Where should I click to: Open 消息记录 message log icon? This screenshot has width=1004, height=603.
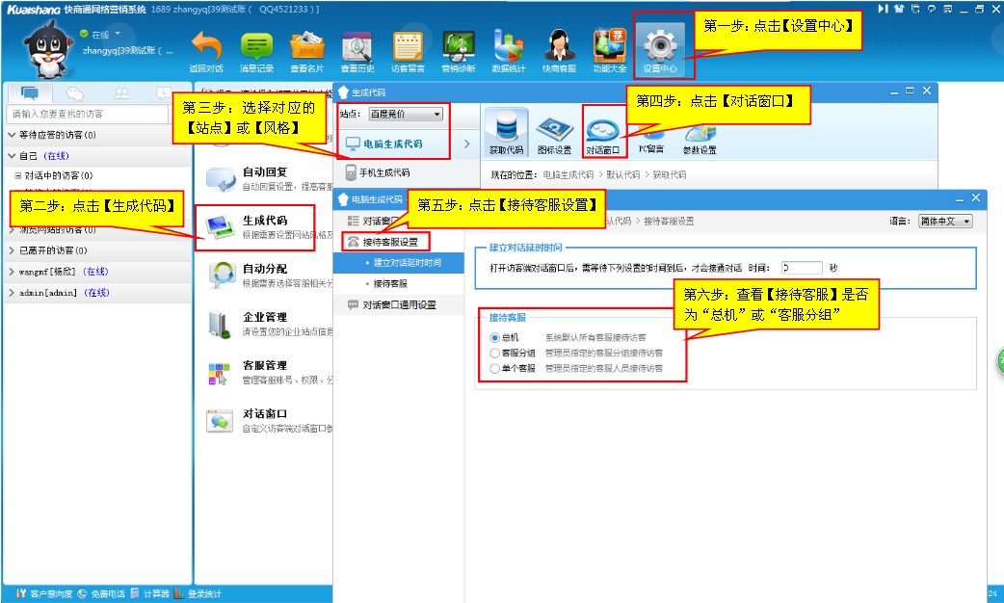click(256, 49)
